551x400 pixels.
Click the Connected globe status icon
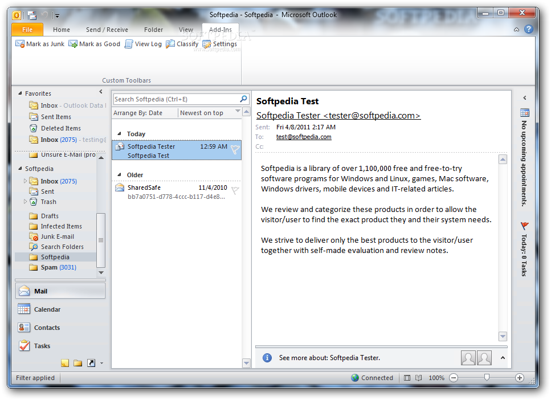[x=355, y=378]
